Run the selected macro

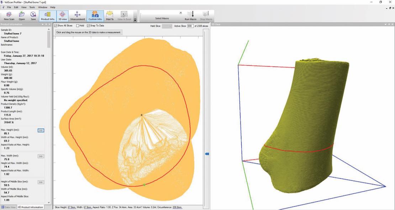tap(190, 16)
